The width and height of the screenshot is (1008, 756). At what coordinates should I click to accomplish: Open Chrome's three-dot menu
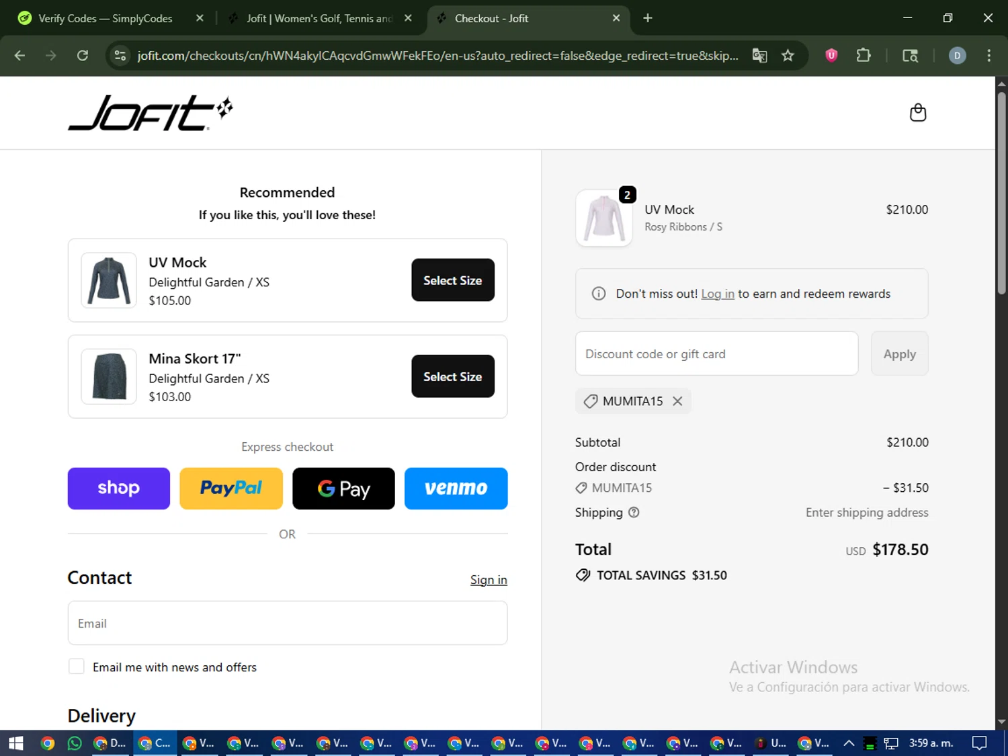[989, 56]
